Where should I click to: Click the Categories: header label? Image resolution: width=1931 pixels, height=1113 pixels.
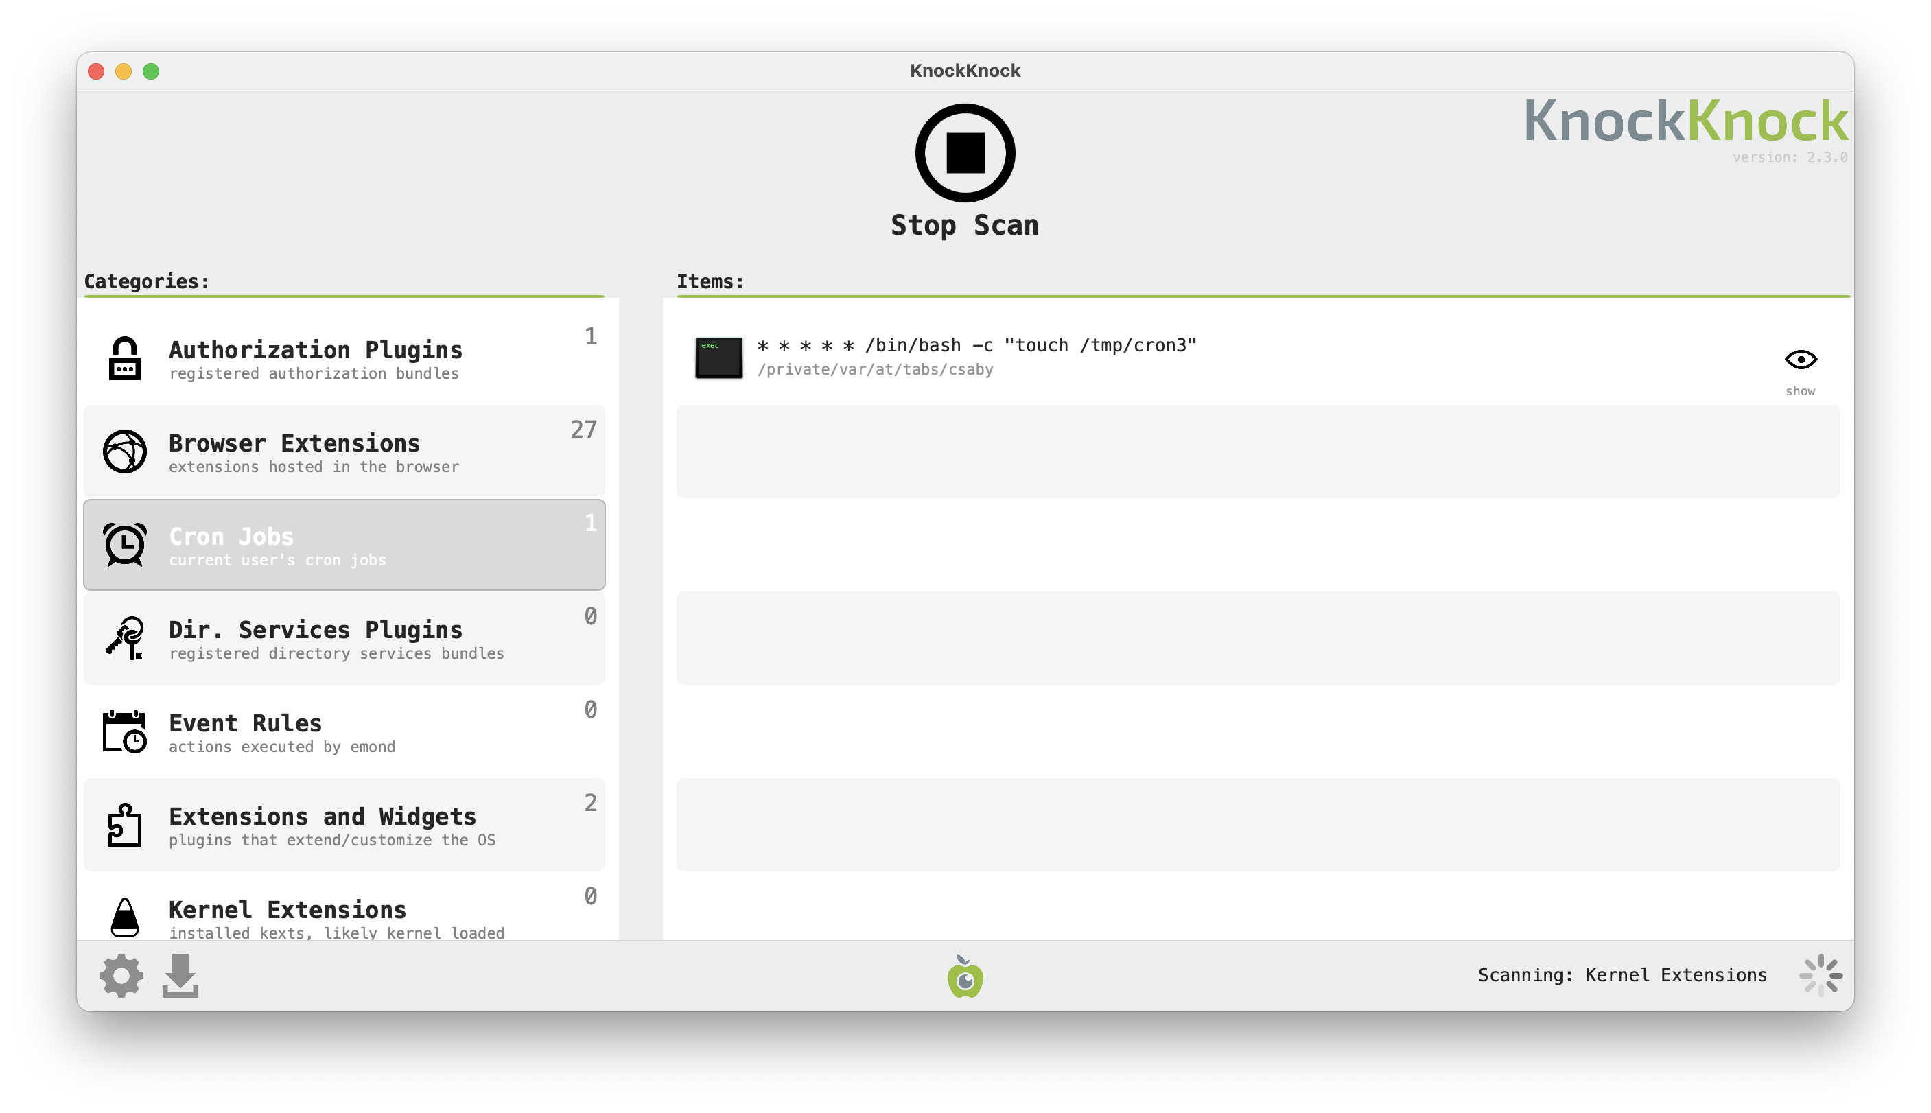pyautogui.click(x=147, y=281)
